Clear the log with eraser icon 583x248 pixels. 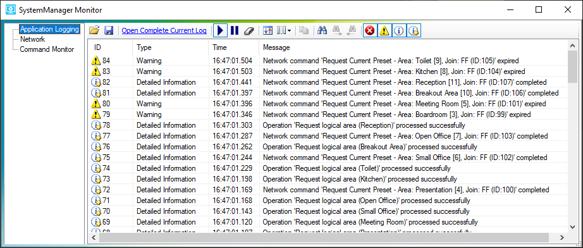coord(249,30)
